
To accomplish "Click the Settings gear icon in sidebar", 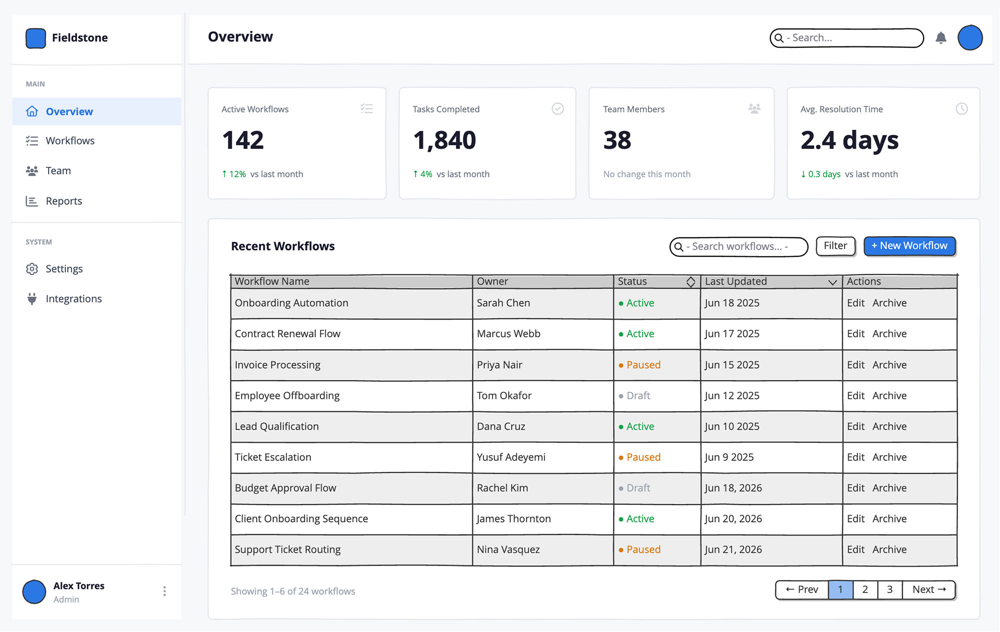I will click(32, 269).
